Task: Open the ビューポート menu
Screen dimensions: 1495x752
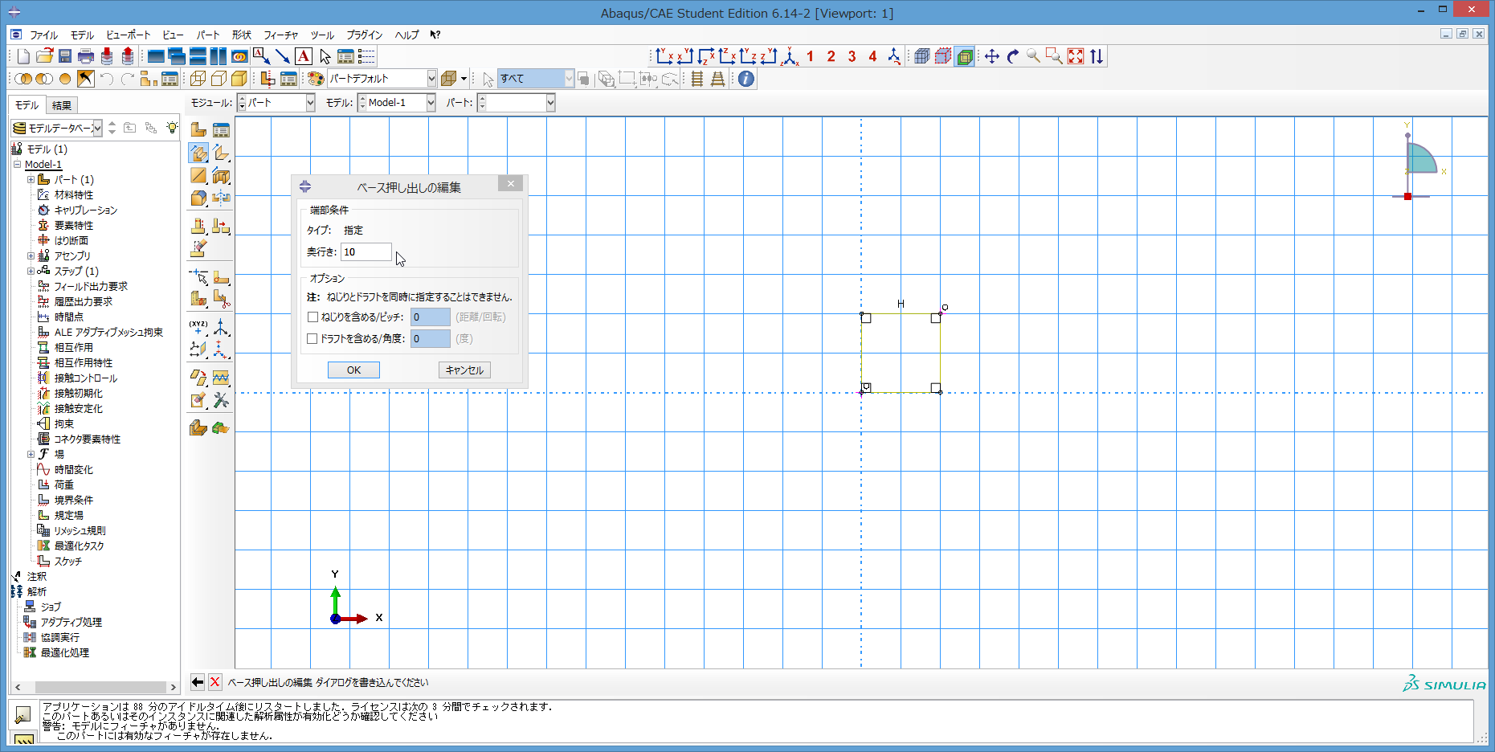Action: tap(129, 35)
